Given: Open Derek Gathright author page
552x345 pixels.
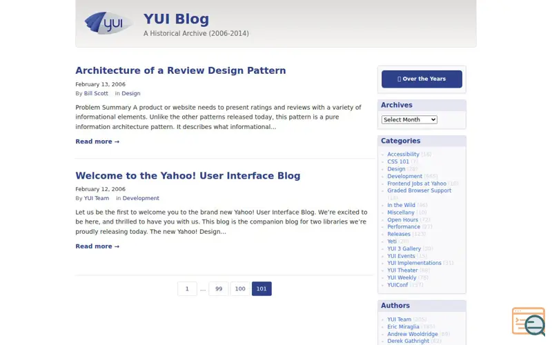Looking at the screenshot, I should [408, 341].
